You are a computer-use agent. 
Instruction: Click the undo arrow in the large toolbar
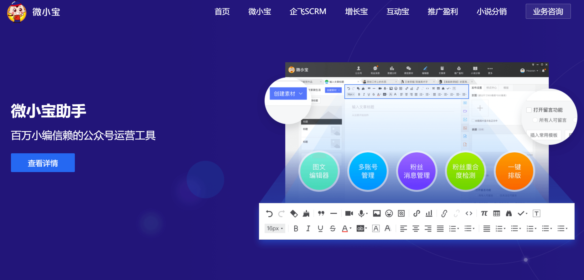pos(269,214)
